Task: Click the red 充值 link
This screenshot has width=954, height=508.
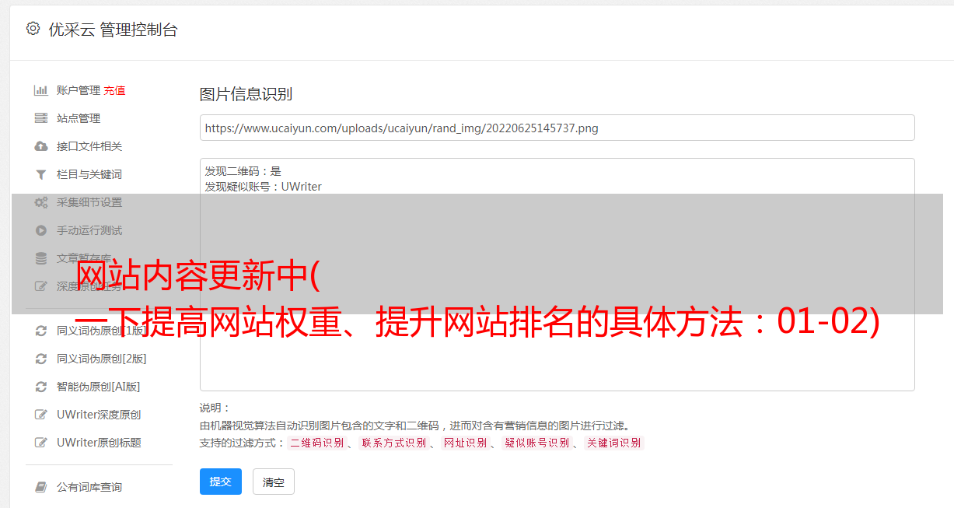Action: 114,90
